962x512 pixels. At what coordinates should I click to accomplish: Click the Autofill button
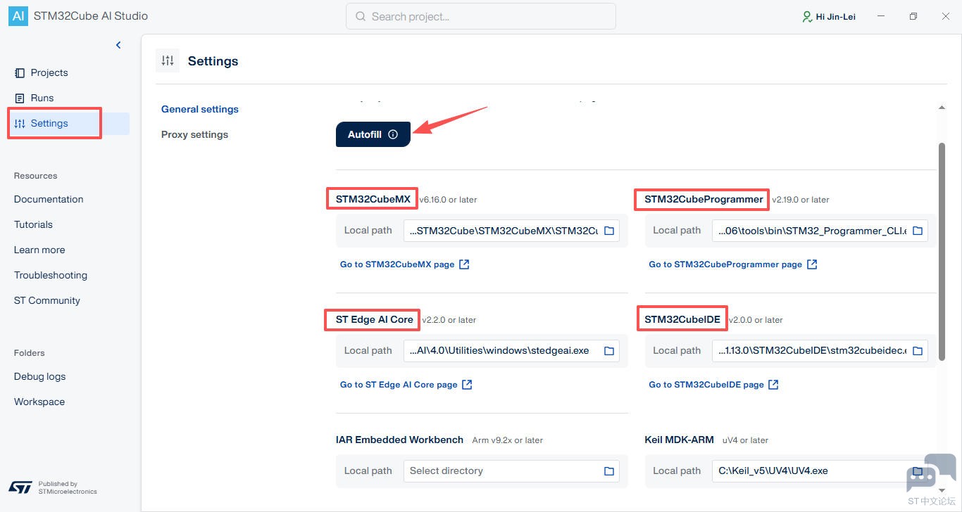(373, 134)
